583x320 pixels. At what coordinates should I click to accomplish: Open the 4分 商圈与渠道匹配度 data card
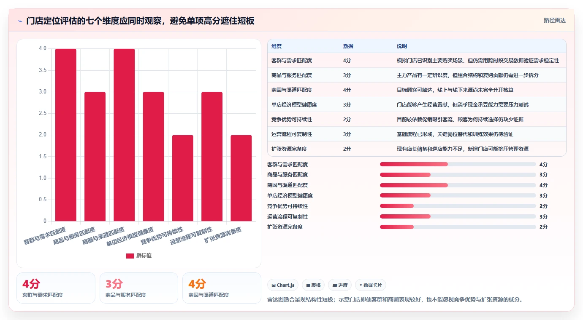click(222, 288)
